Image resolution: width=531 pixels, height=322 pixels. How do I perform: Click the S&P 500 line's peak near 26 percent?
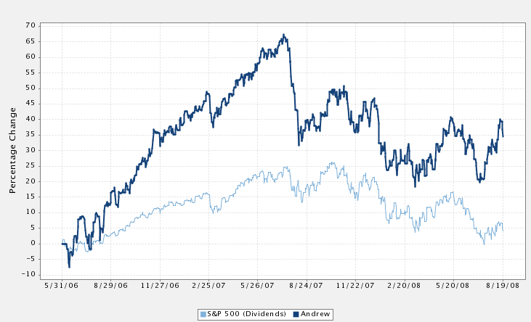tap(332, 163)
